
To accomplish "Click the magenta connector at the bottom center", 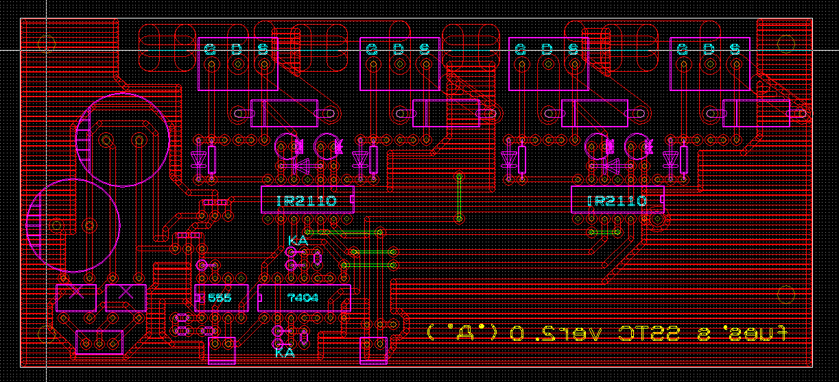I will coord(374,351).
